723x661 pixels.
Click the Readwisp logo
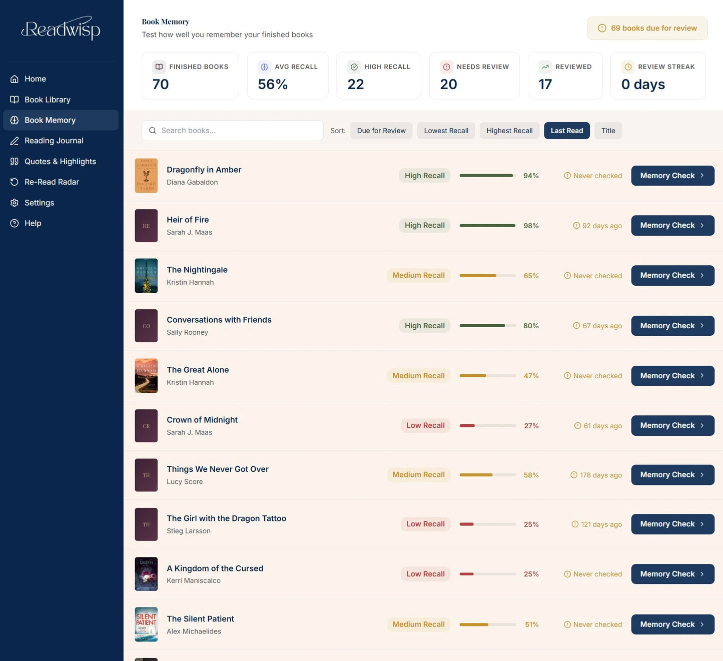pyautogui.click(x=61, y=29)
